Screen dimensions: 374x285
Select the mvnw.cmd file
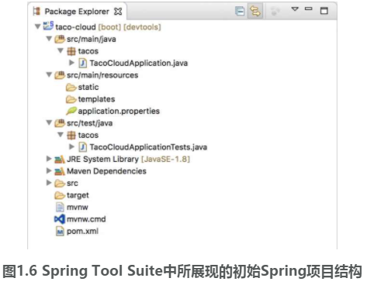(86, 219)
